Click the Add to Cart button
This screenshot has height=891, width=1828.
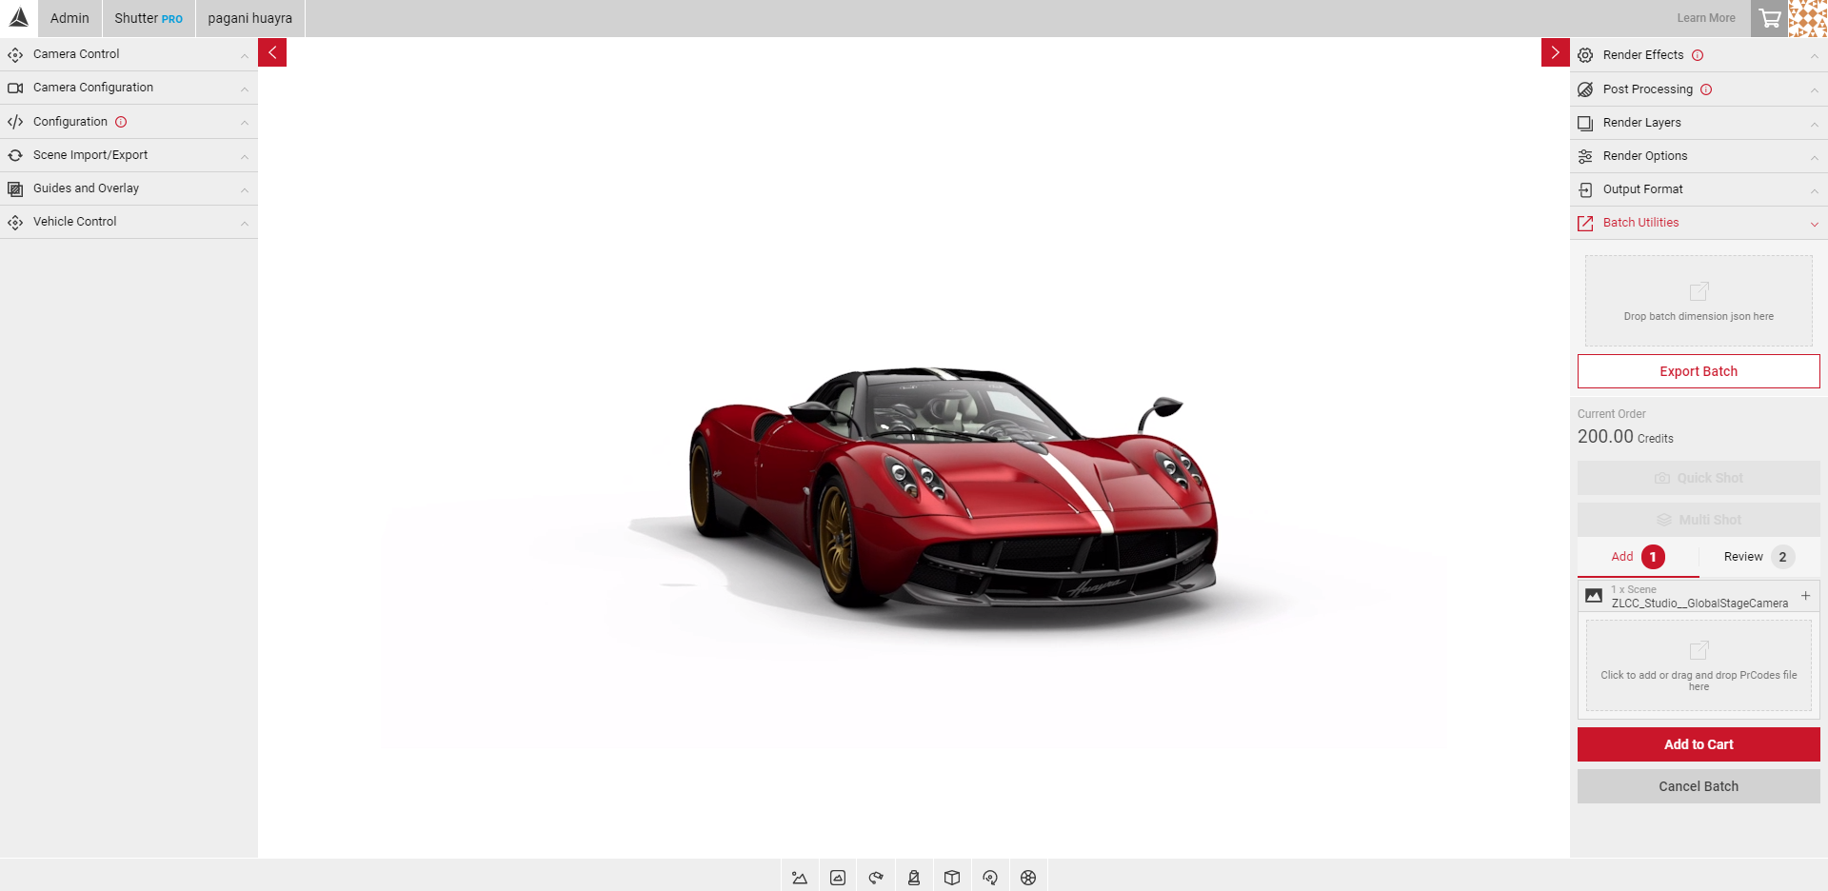[x=1699, y=744]
